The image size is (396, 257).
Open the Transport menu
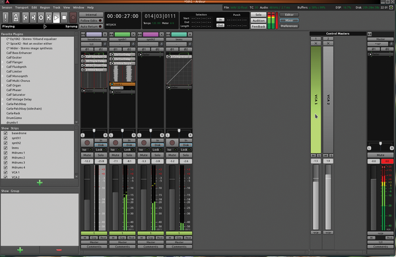click(x=22, y=7)
